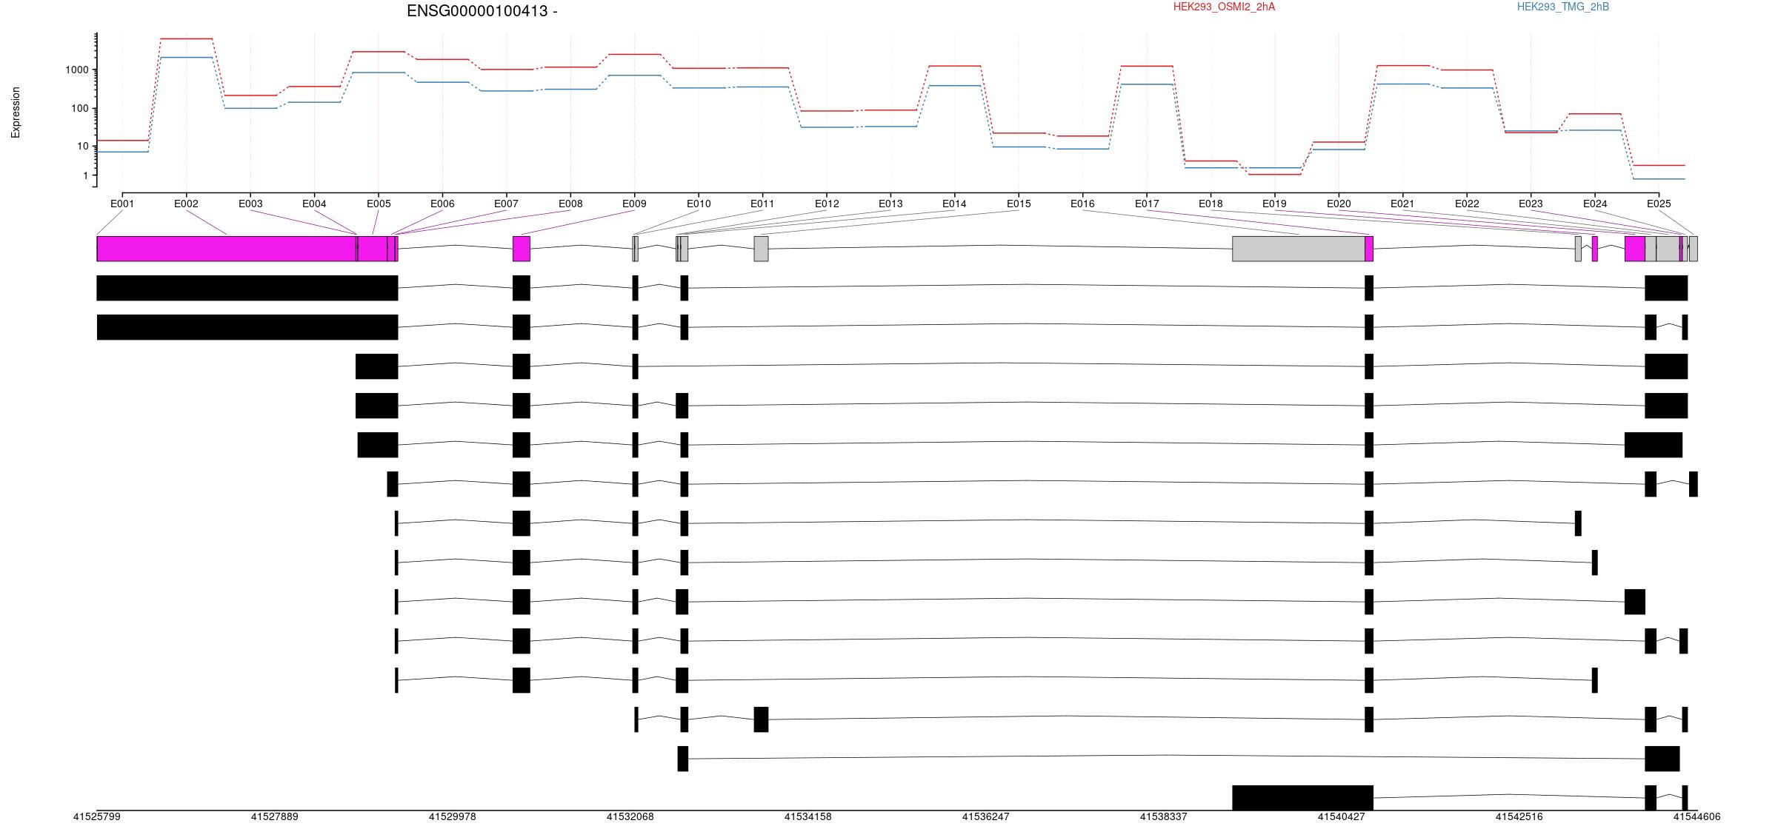Image resolution: width=1778 pixels, height=829 pixels.
Task: Click the Expression y-axis label
Action: click(x=16, y=113)
